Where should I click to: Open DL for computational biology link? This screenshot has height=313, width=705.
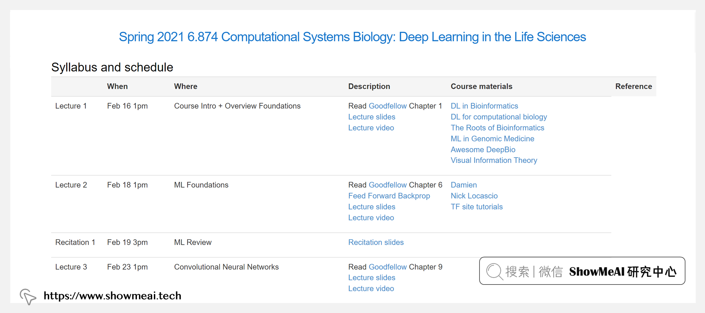[498, 117]
